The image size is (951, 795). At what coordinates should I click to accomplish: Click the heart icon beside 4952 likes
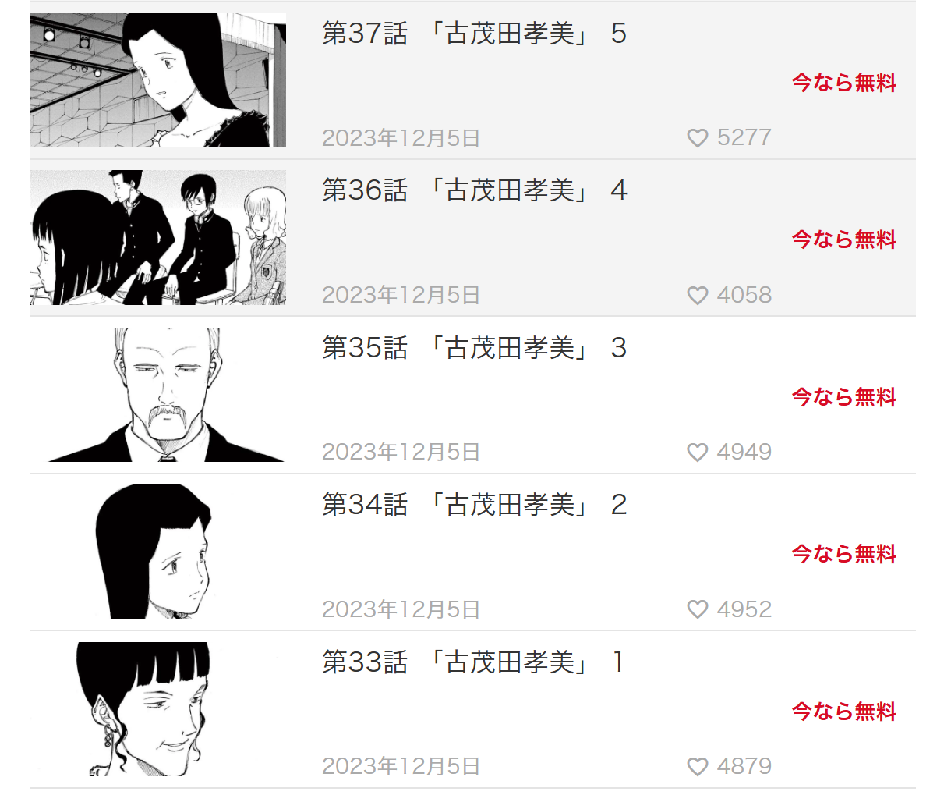click(x=698, y=609)
